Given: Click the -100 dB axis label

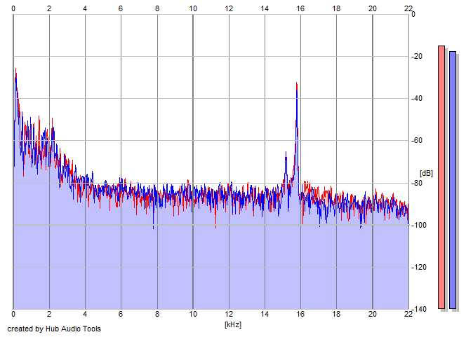Looking at the screenshot, I should coord(419,225).
